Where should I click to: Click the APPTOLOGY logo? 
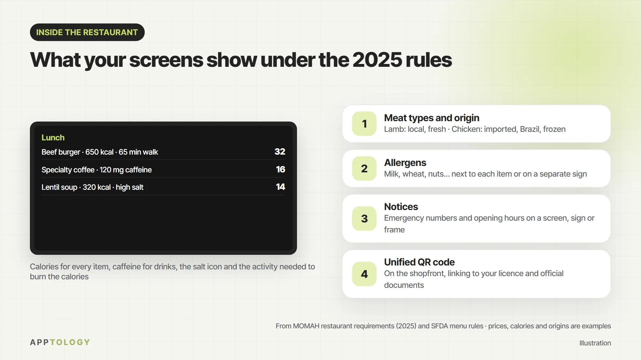pos(60,342)
